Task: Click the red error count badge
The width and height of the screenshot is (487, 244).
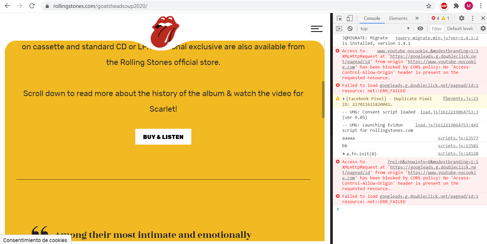Action: (435, 18)
